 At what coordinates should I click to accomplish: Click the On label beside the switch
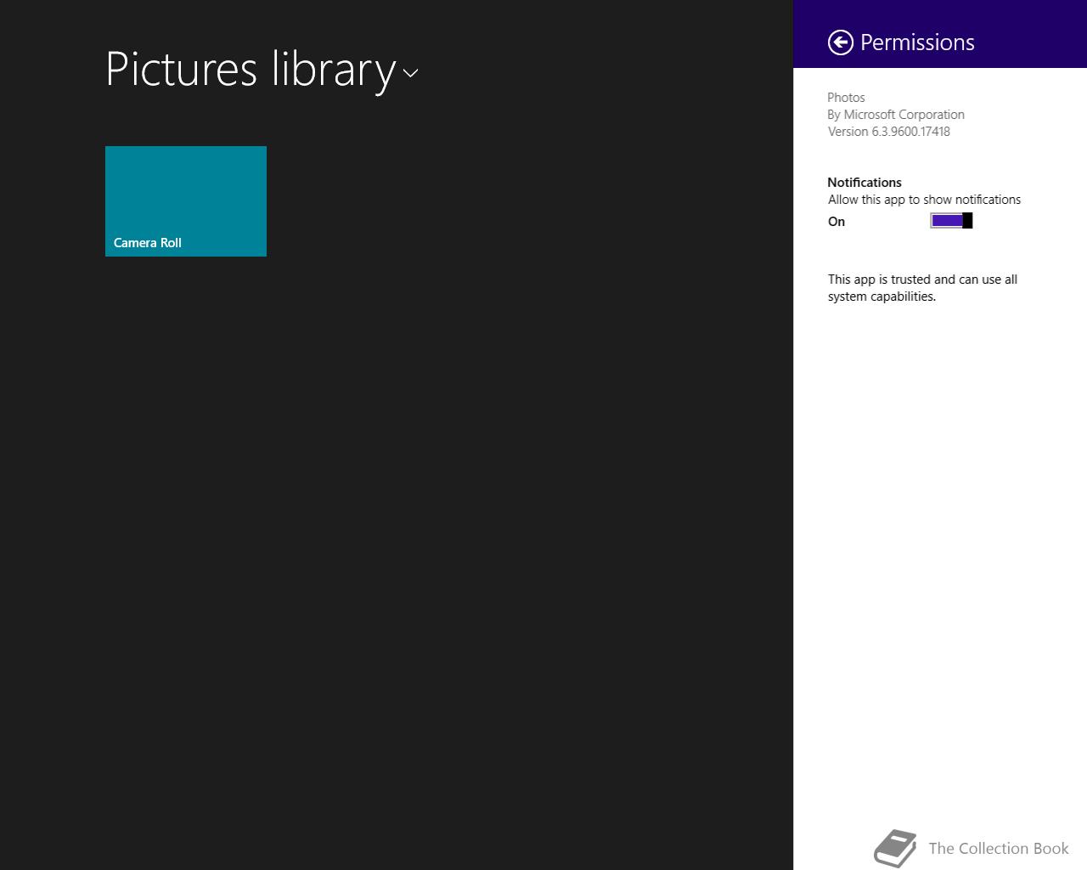[x=836, y=222]
